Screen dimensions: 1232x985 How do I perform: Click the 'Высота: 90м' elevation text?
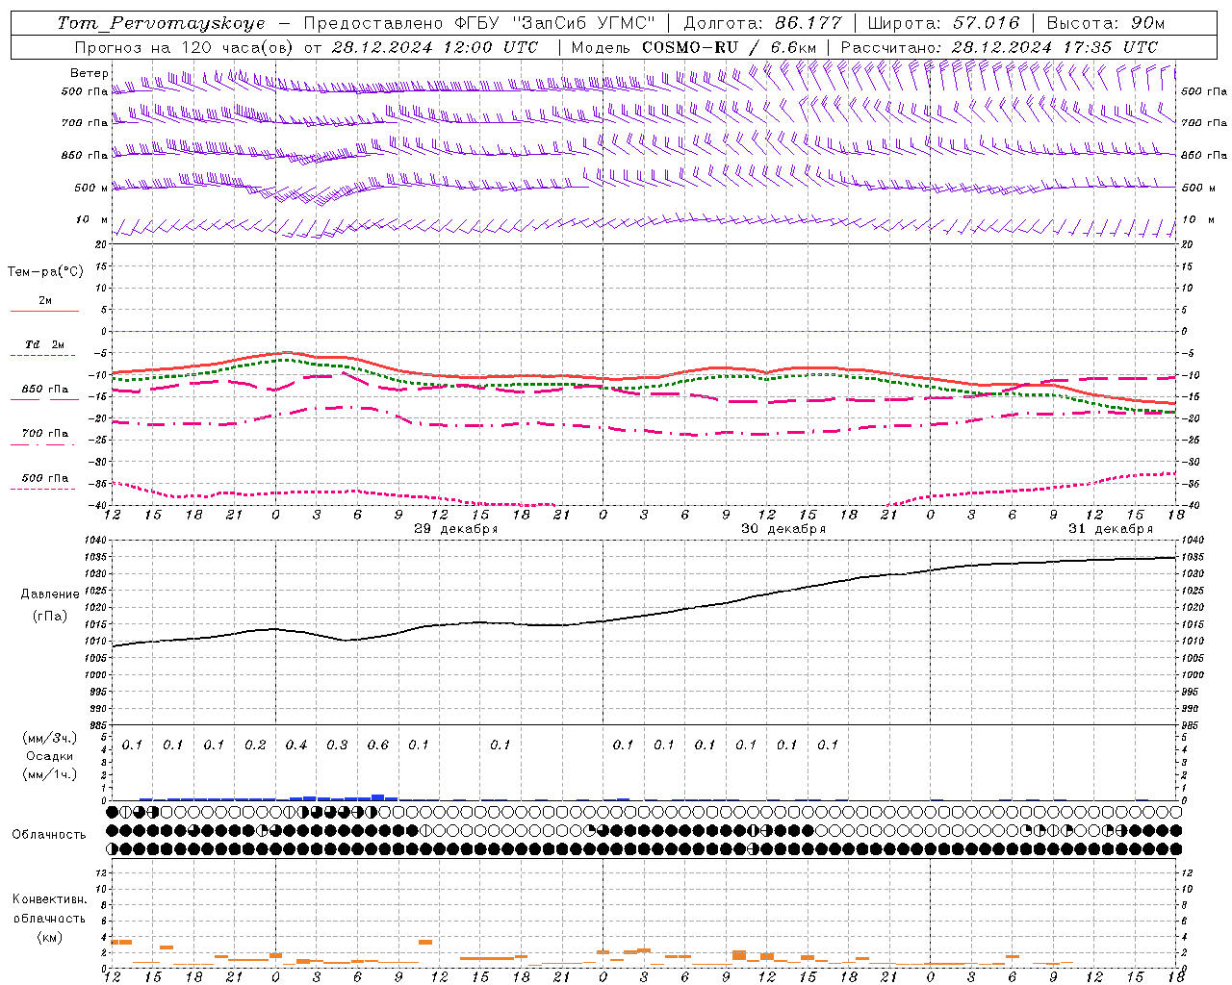point(1106,23)
